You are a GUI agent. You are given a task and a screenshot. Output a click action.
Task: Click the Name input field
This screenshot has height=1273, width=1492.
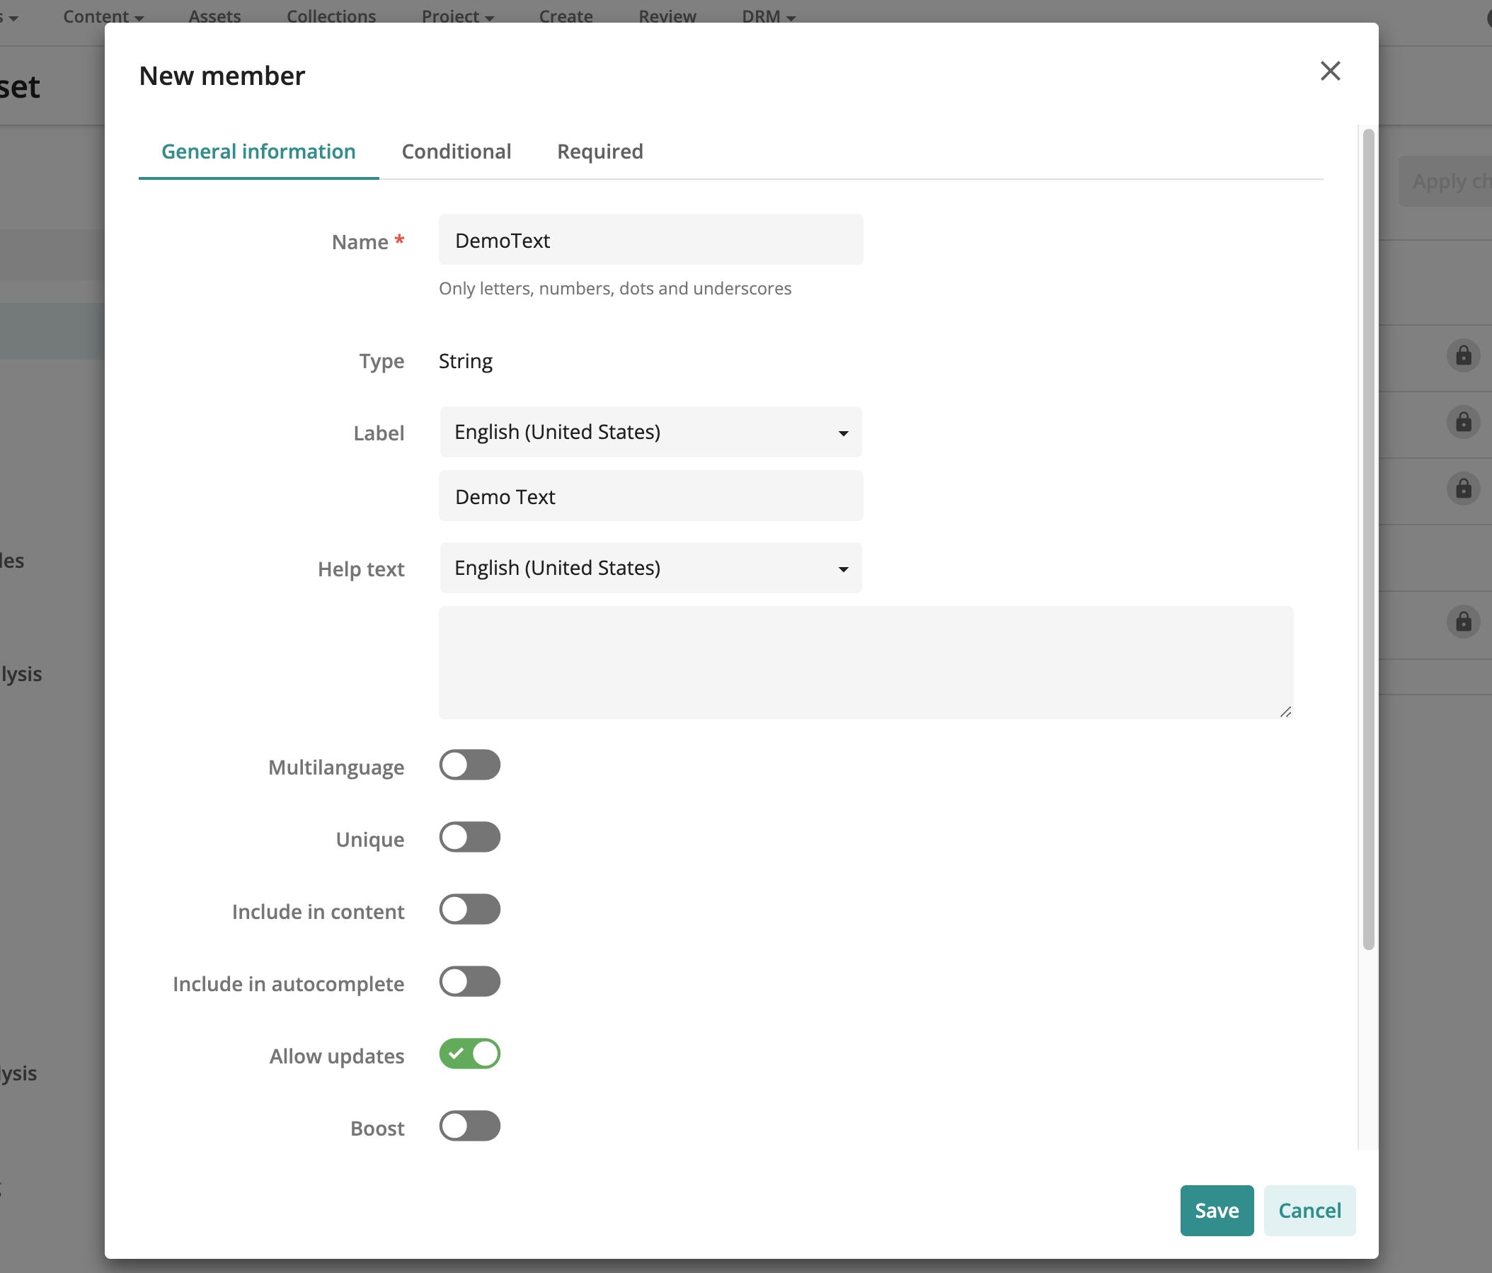(651, 240)
